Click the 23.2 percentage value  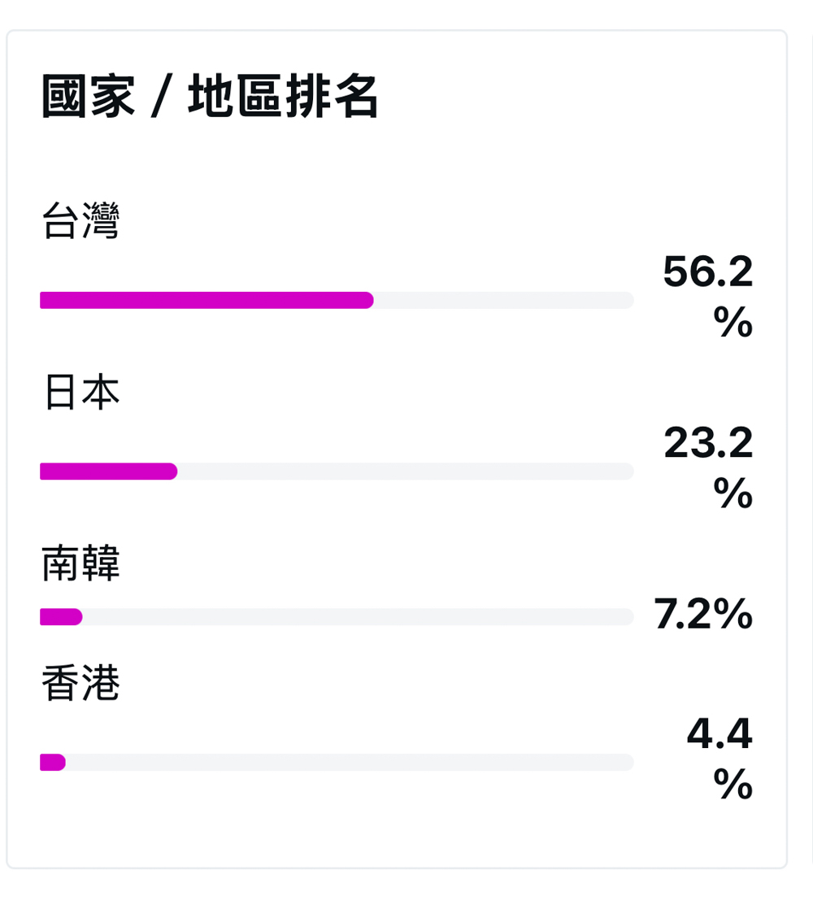click(708, 442)
